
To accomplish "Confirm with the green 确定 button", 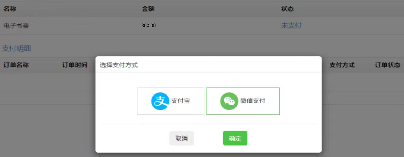I will click(235, 138).
